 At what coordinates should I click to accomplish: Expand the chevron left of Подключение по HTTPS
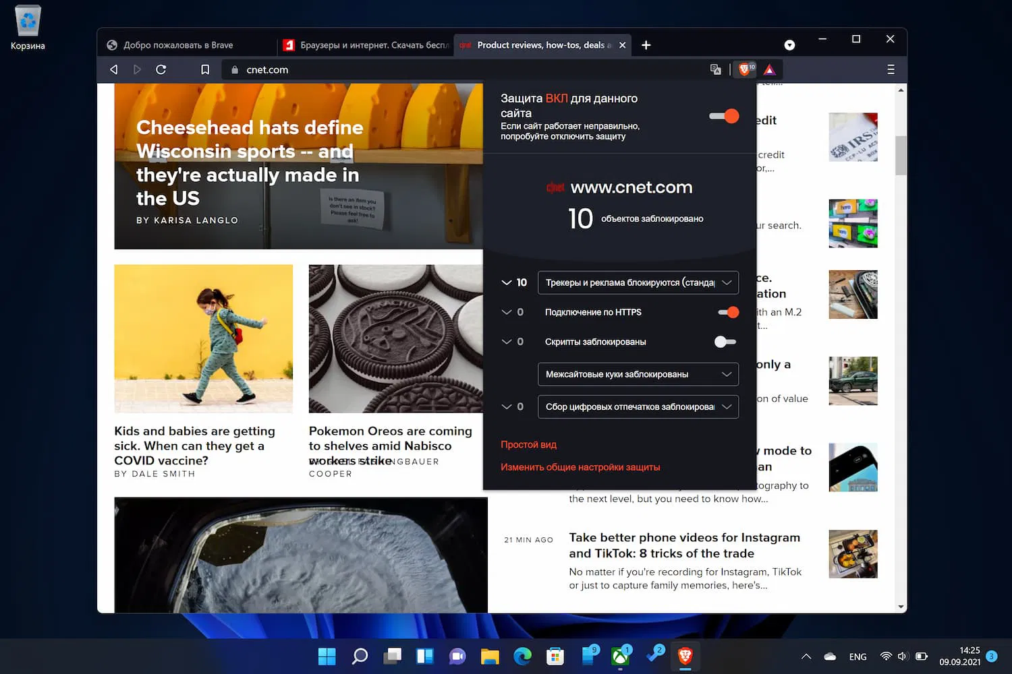[507, 312]
